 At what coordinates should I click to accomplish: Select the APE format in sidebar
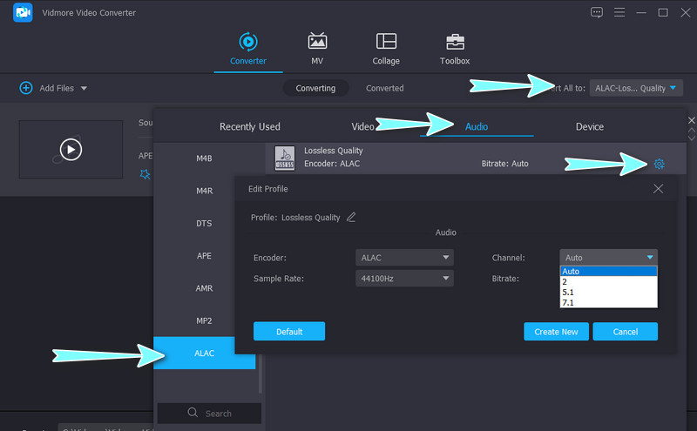204,256
